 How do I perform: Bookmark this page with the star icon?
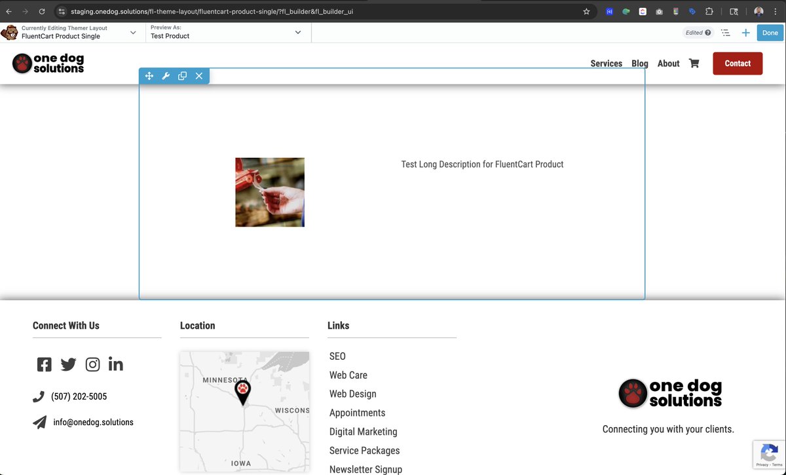tap(586, 12)
